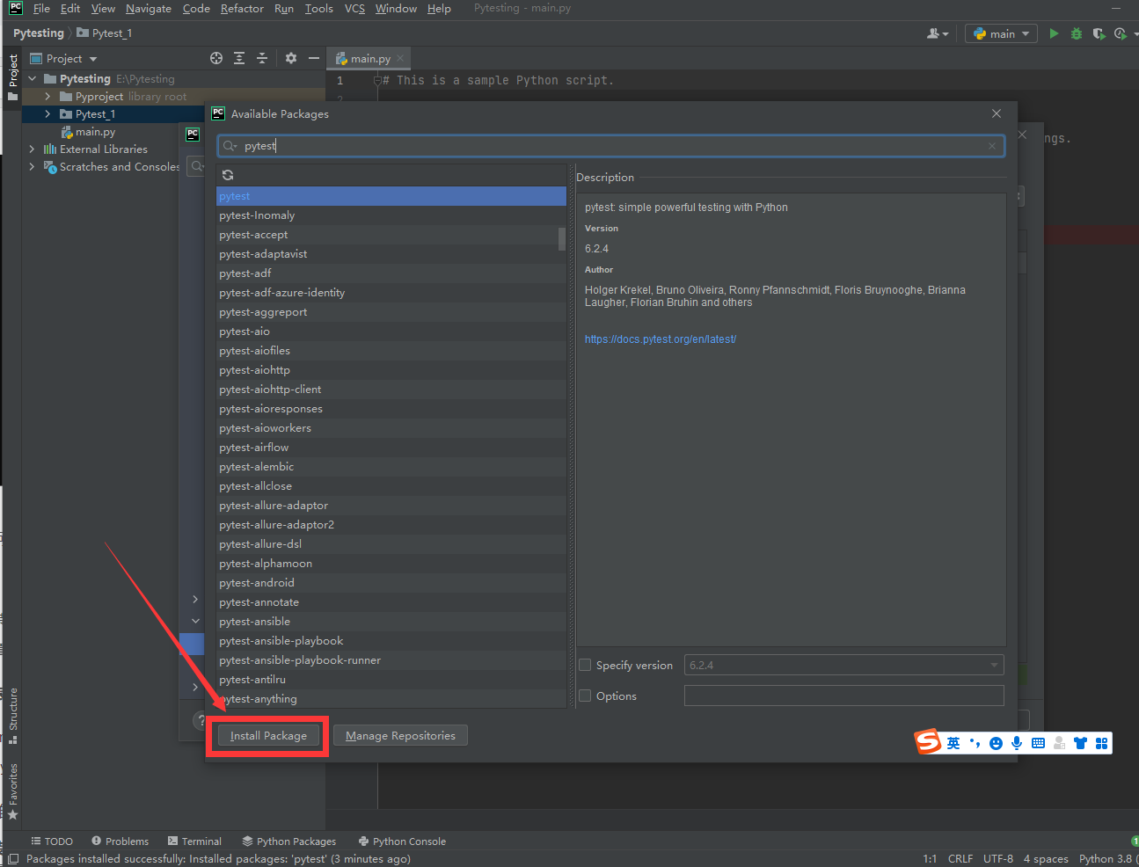This screenshot has width=1139, height=867.
Task: Select pytest-airflow in the package list
Action: [x=391, y=448]
